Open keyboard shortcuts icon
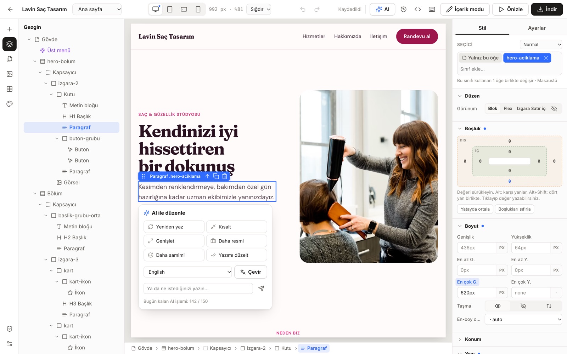 [432, 9]
